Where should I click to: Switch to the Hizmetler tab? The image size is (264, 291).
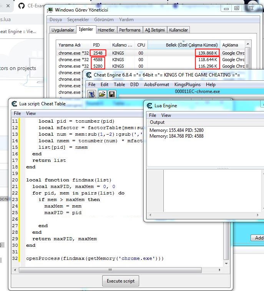click(106, 30)
